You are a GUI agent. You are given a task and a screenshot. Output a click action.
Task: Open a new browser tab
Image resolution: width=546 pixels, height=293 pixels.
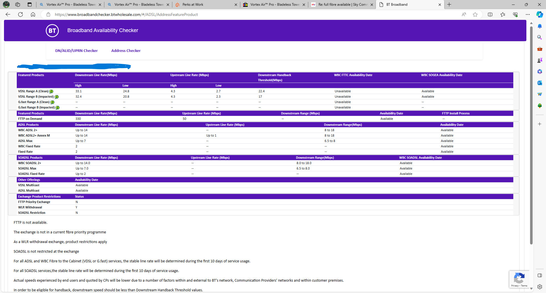(449, 5)
